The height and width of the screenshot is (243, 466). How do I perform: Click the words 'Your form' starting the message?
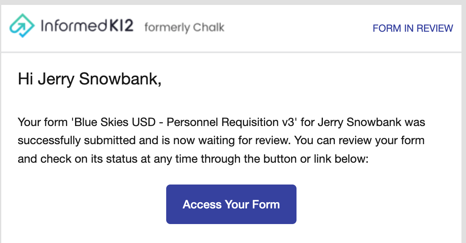pos(42,122)
